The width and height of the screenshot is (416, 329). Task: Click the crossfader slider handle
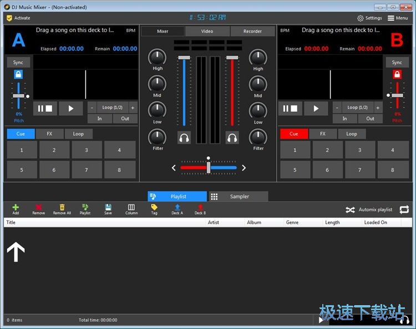(x=209, y=167)
